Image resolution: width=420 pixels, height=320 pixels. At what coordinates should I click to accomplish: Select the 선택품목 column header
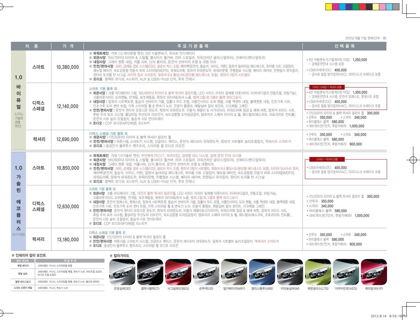click(x=344, y=46)
